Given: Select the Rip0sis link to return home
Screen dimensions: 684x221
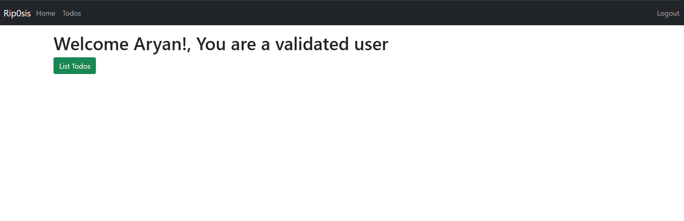Looking at the screenshot, I should point(17,13).
